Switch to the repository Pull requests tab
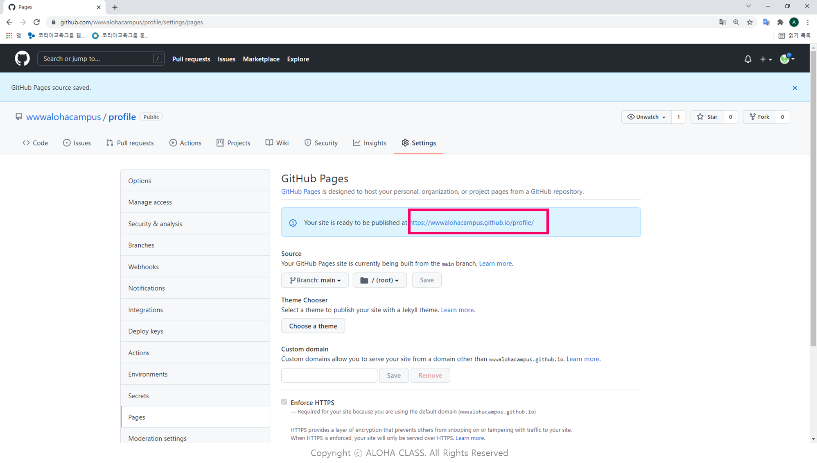 (x=130, y=143)
